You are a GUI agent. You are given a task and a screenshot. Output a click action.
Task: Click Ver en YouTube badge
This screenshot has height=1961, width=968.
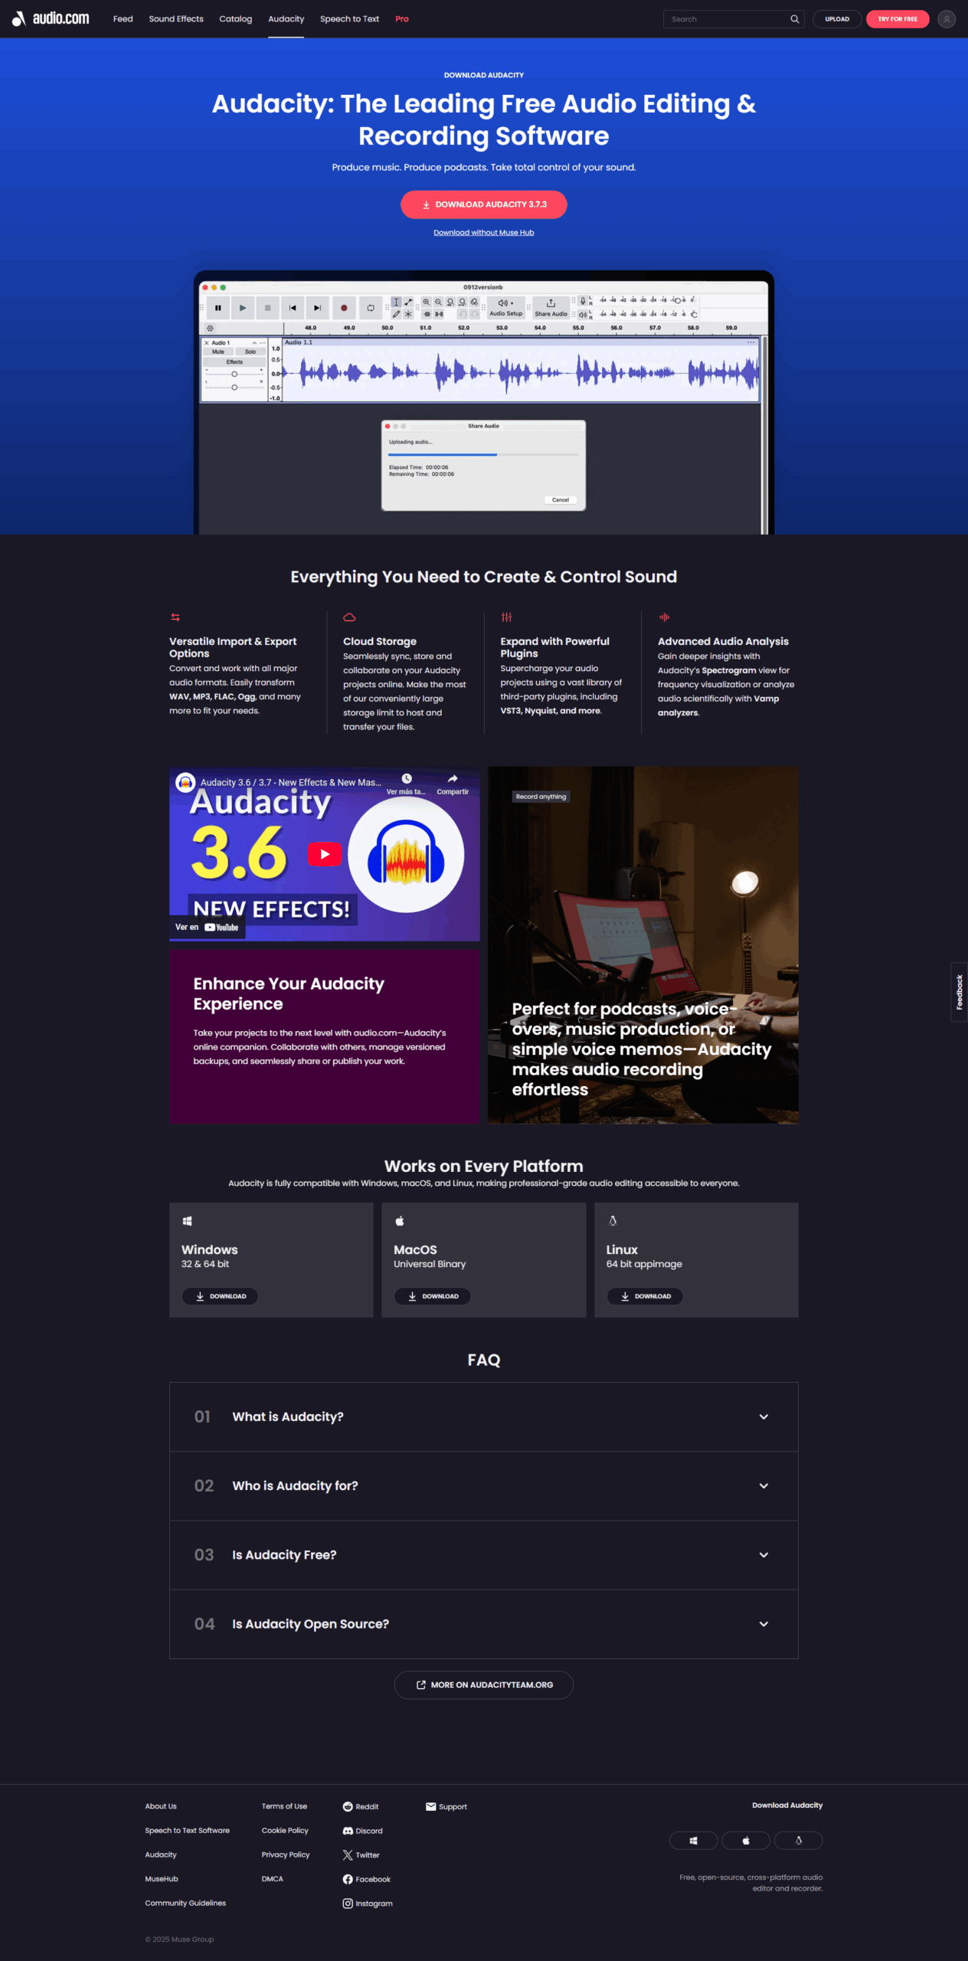click(207, 927)
